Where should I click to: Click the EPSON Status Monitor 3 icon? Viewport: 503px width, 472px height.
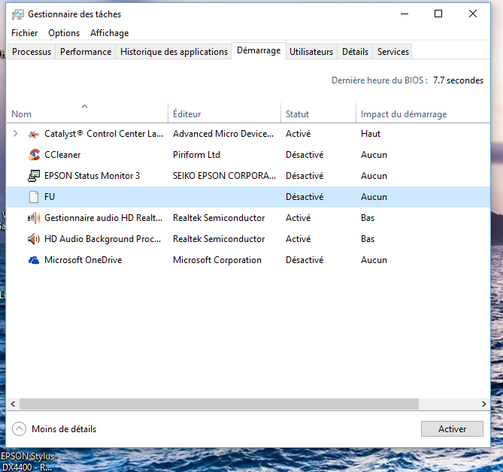click(33, 176)
